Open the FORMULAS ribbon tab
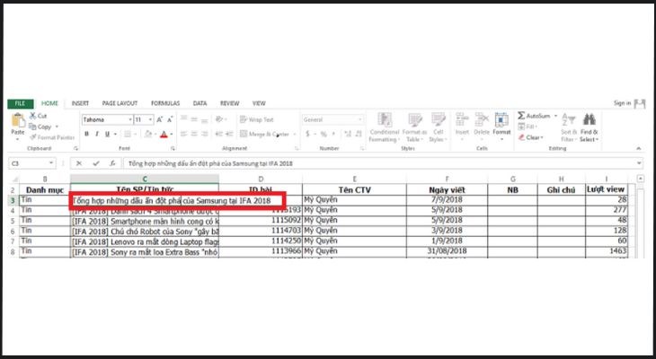Screen dimensions: 656x359 click(x=164, y=103)
